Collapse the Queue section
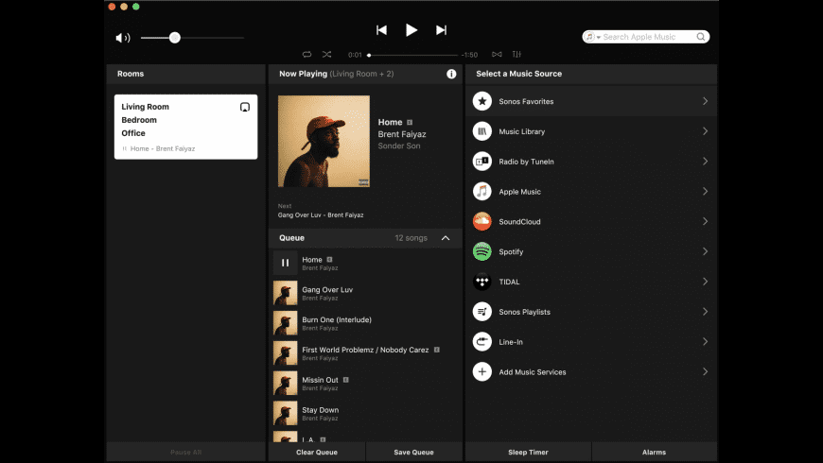823x463 pixels. point(446,238)
